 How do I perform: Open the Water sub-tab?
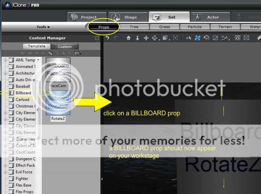pyautogui.click(x=251, y=27)
